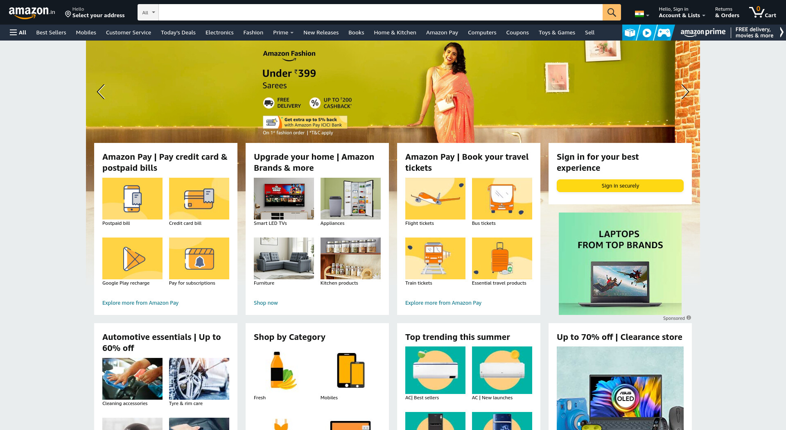786x430 pixels.
Task: Open AC New launches tile
Action: [502, 370]
